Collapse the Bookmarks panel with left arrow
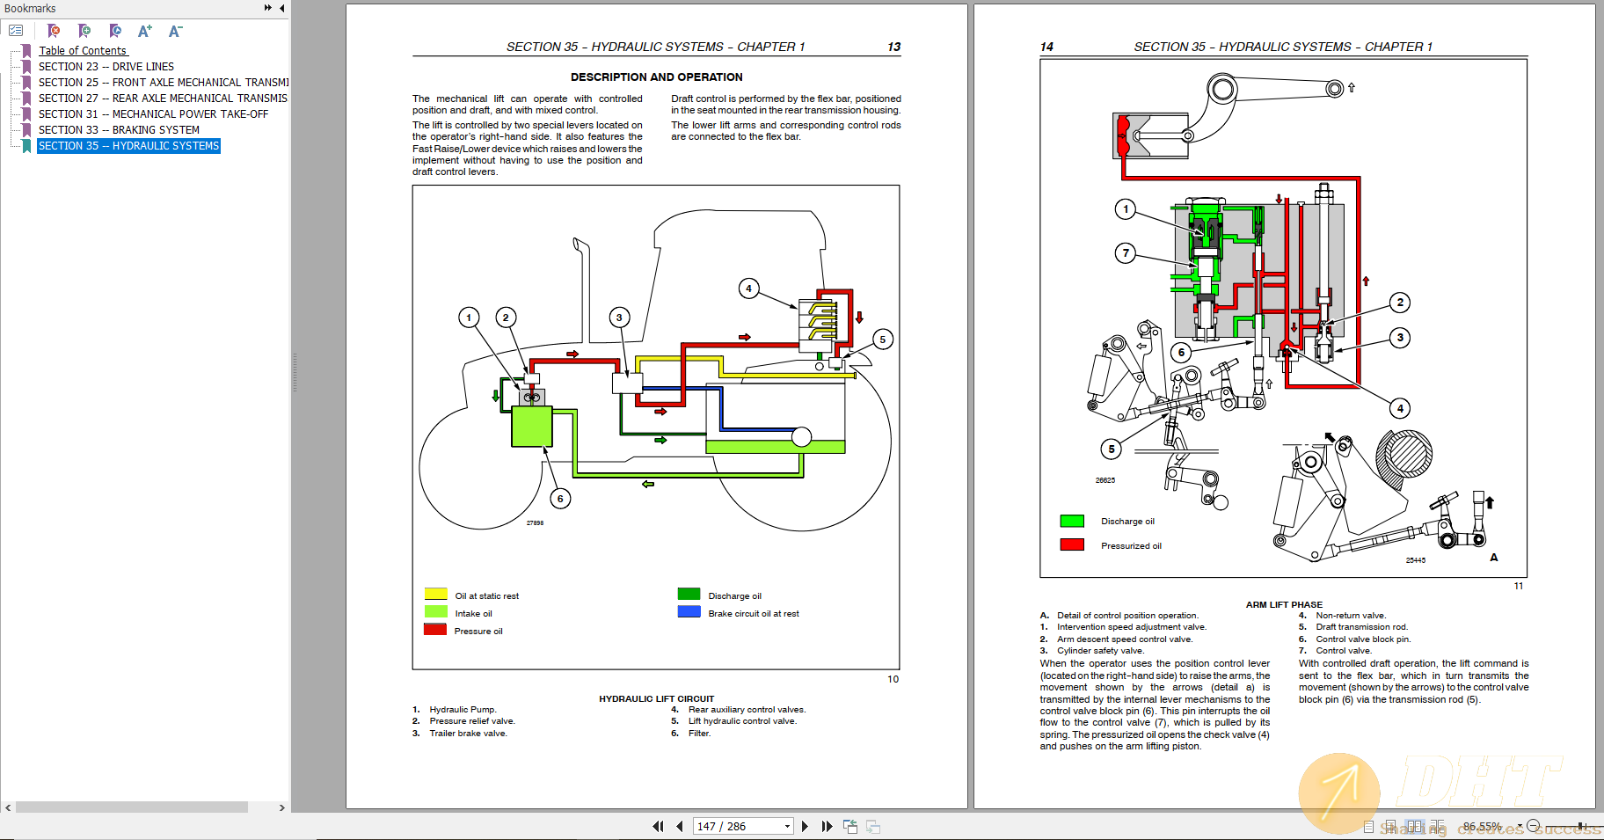 [281, 8]
